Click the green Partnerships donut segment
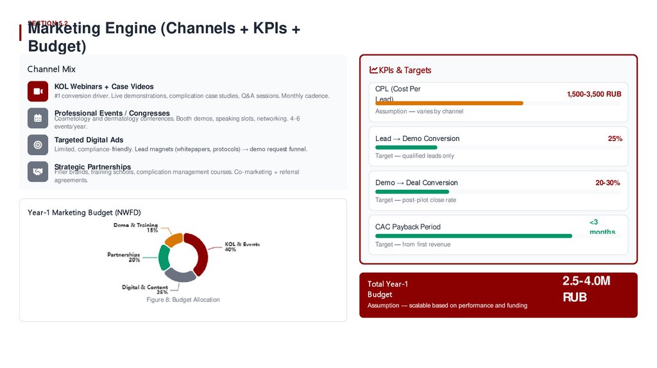The image size is (657, 368). [x=164, y=258]
